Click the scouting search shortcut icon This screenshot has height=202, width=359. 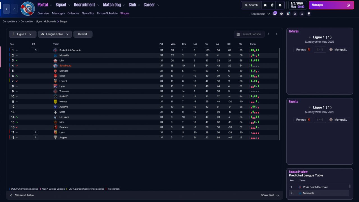(x=295, y=14)
